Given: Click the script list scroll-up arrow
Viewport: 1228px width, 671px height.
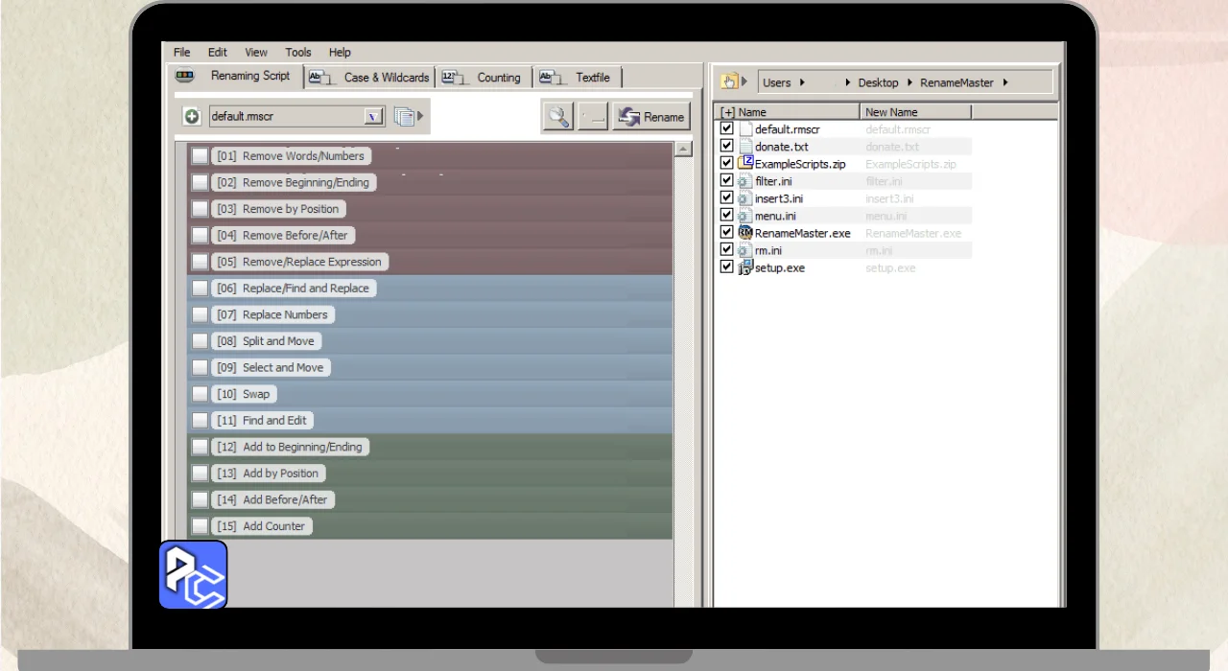Looking at the screenshot, I should [683, 149].
